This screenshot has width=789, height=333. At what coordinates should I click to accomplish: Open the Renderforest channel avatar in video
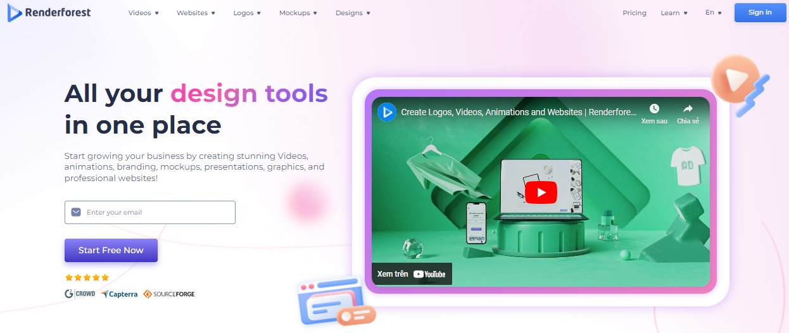pyautogui.click(x=386, y=112)
